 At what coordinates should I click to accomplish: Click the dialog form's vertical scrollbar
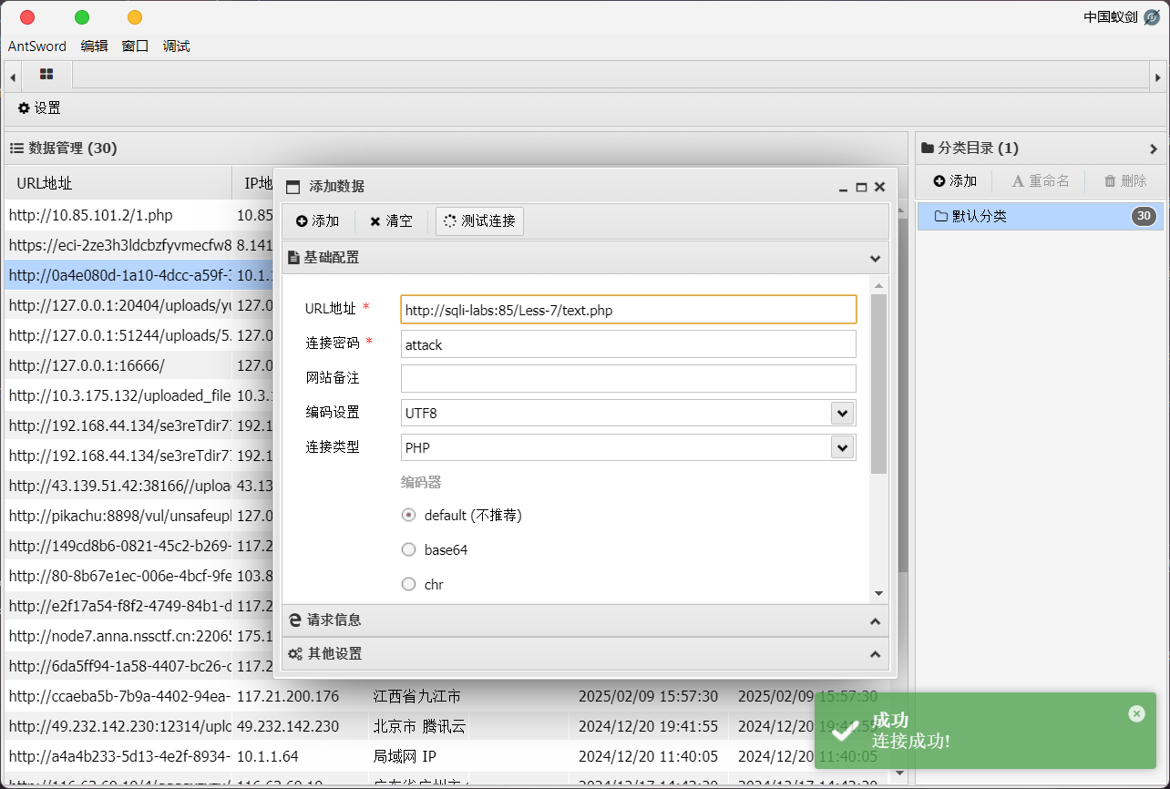pos(878,383)
